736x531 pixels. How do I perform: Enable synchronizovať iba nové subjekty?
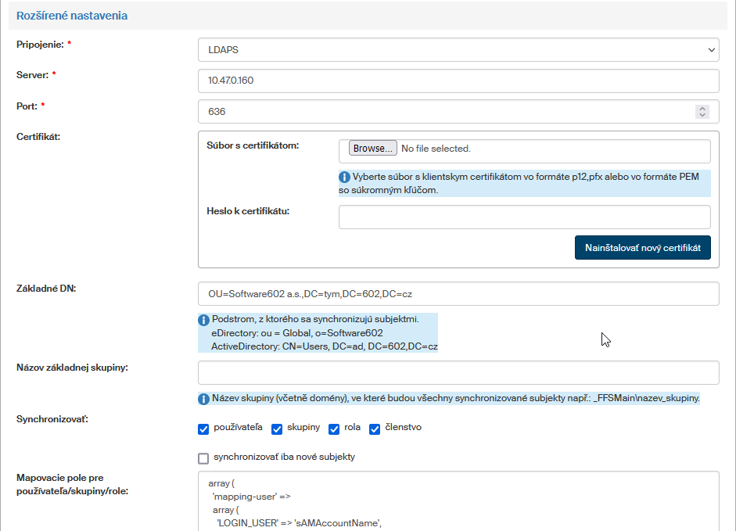pos(203,458)
